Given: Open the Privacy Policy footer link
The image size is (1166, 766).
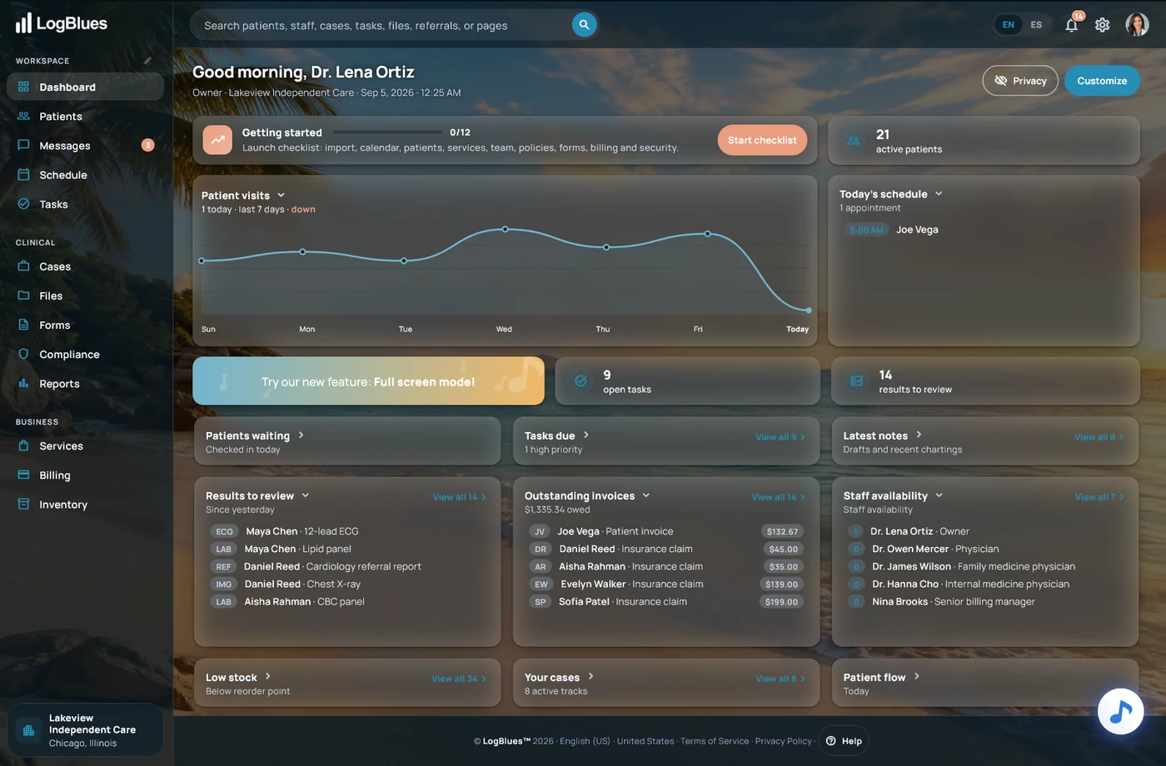Looking at the screenshot, I should (x=783, y=741).
